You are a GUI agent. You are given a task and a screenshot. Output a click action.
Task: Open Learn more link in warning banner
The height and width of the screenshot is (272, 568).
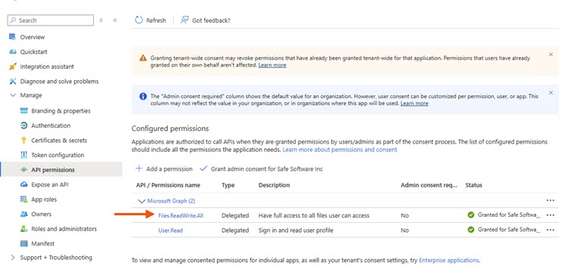(x=272, y=65)
